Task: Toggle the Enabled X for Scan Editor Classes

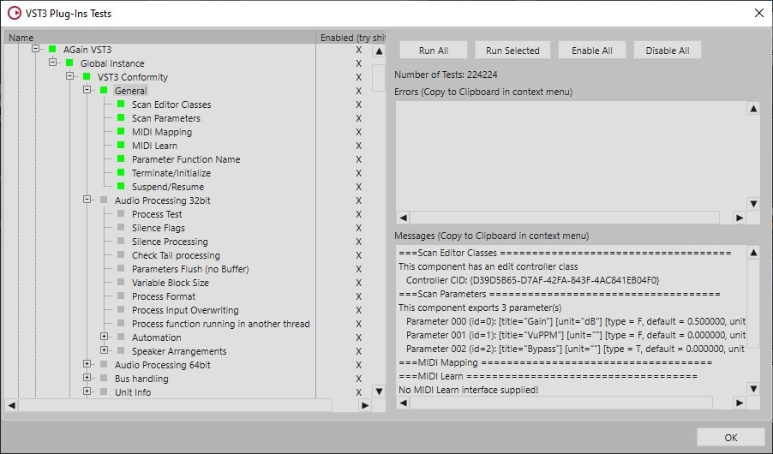Action: tap(358, 105)
